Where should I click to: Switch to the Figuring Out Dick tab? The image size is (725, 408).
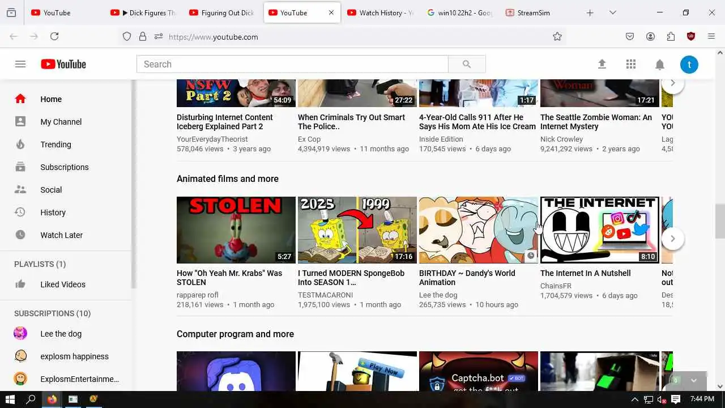tap(222, 12)
